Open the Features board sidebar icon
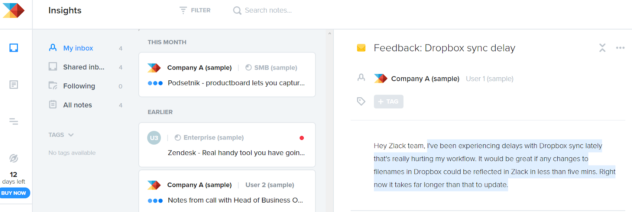The width and height of the screenshot is (632, 212). click(14, 85)
